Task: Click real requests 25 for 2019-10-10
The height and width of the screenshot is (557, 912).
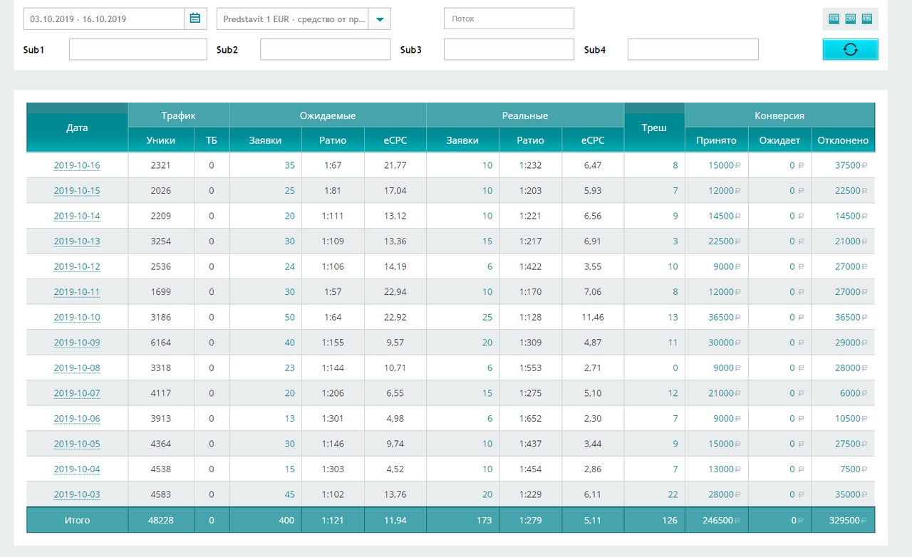Action: tap(487, 317)
